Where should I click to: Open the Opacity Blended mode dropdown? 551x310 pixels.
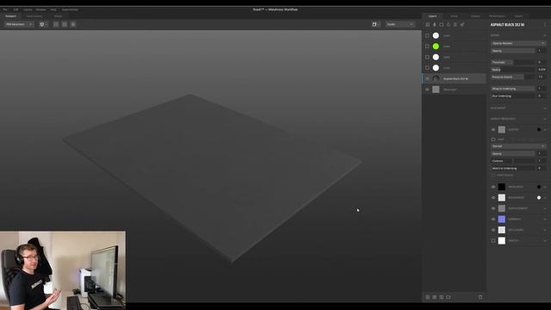[518, 43]
